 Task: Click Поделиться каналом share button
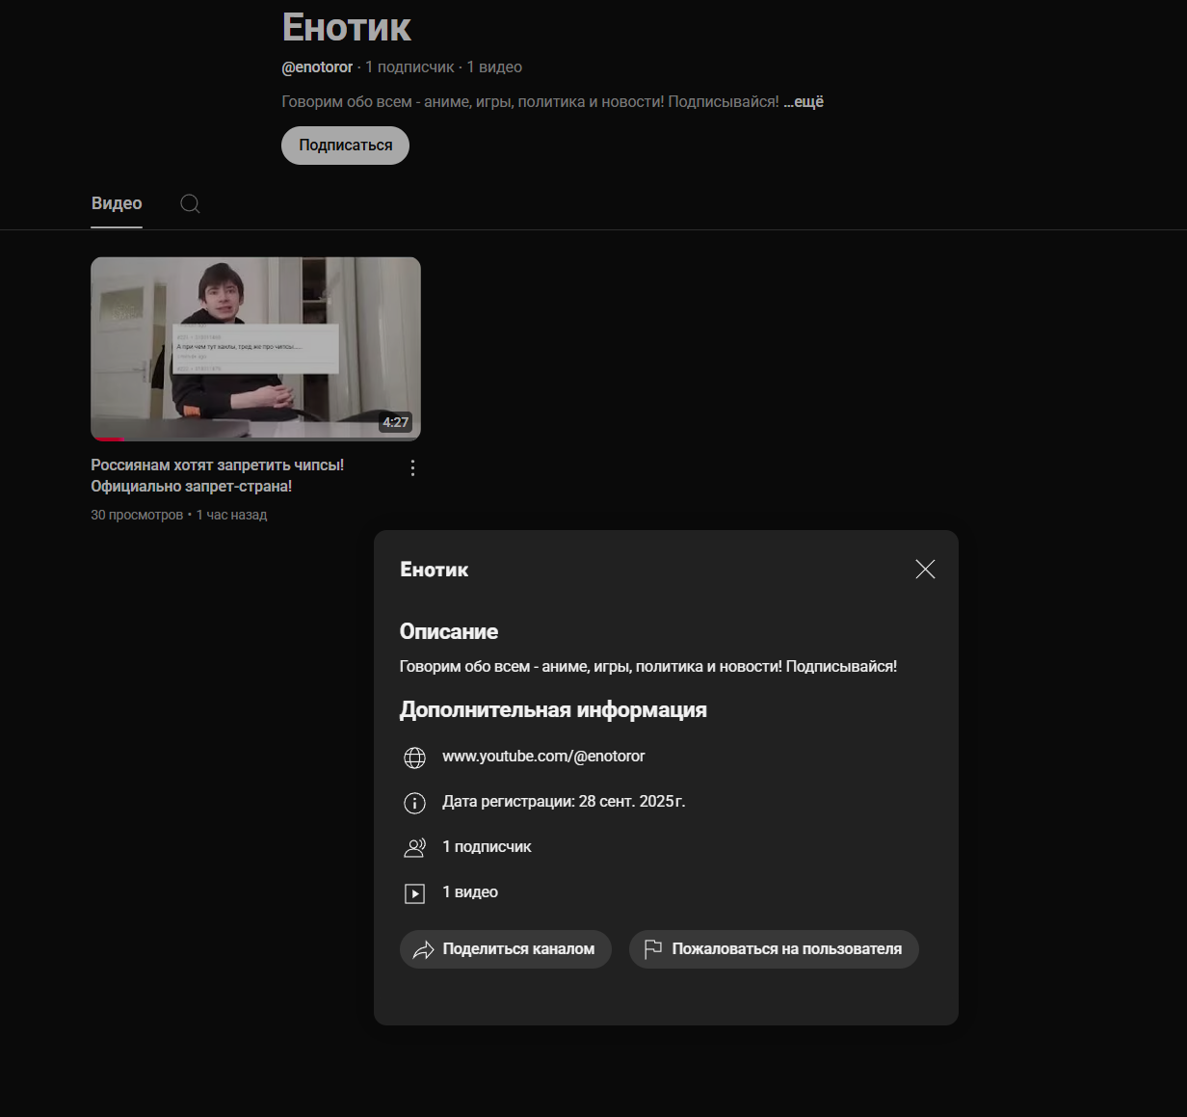pyautogui.click(x=506, y=949)
